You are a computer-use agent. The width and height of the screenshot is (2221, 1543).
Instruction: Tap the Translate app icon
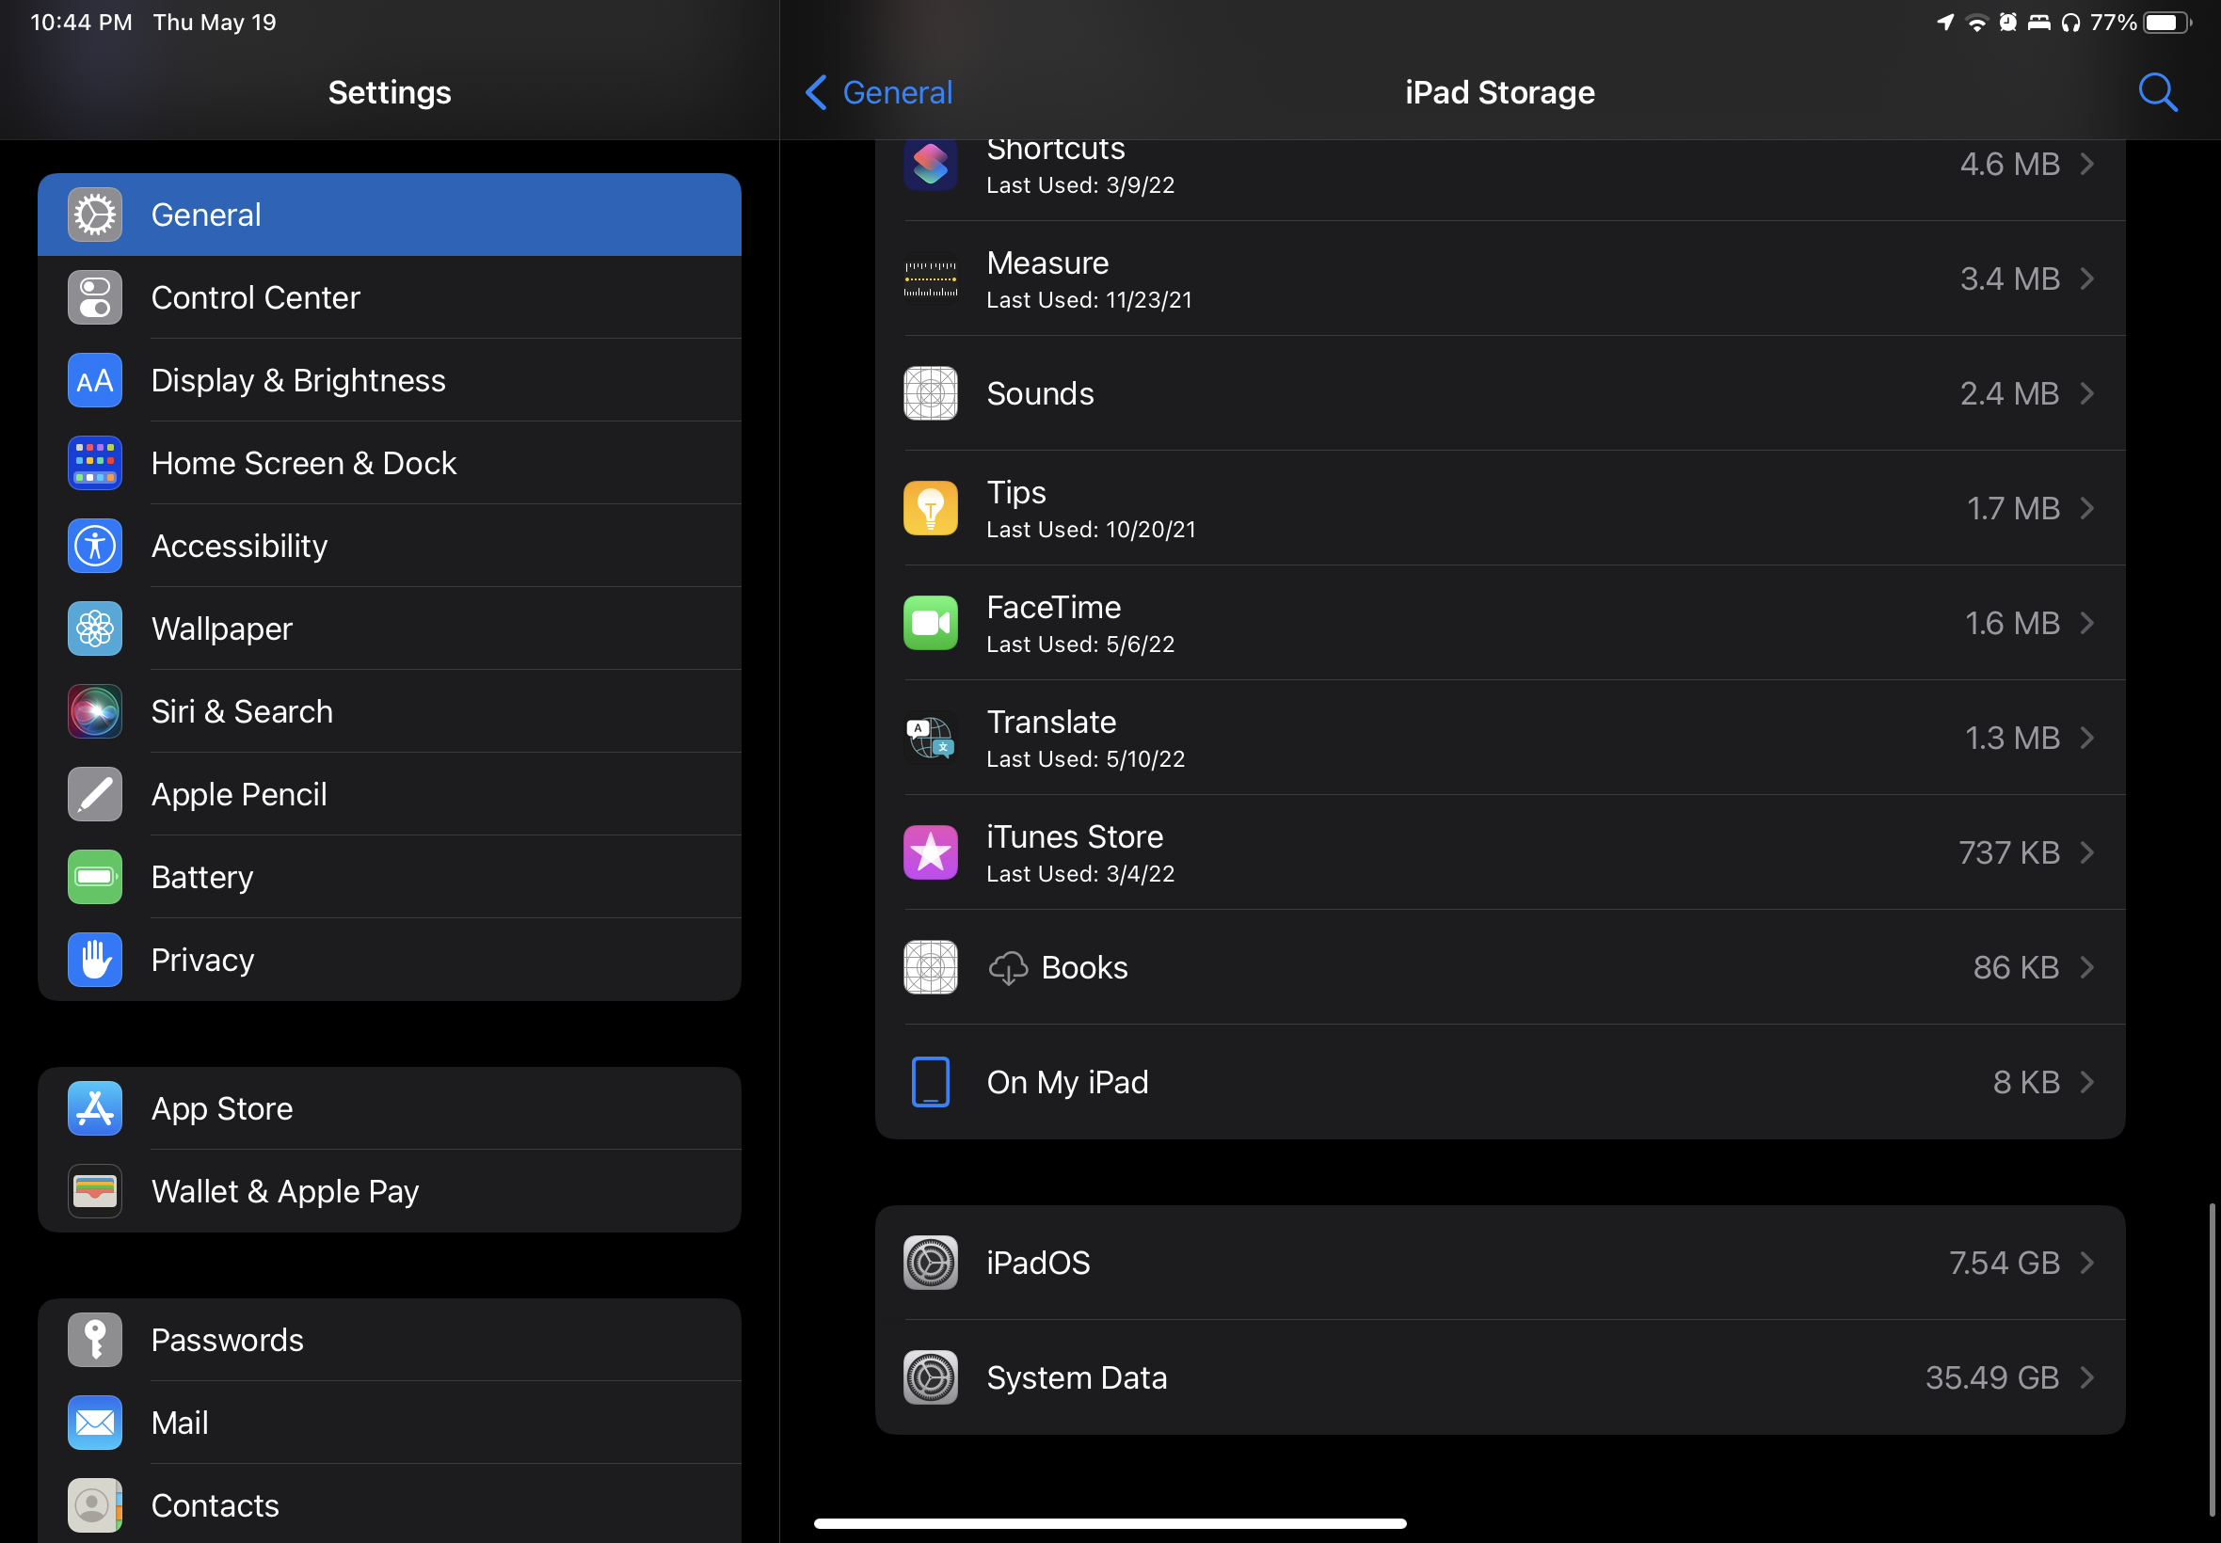[930, 738]
